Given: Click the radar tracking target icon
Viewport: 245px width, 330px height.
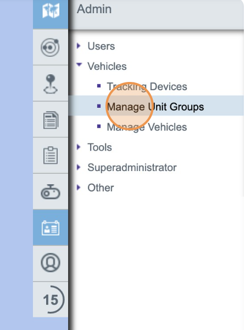Looking at the screenshot, I should point(51,47).
